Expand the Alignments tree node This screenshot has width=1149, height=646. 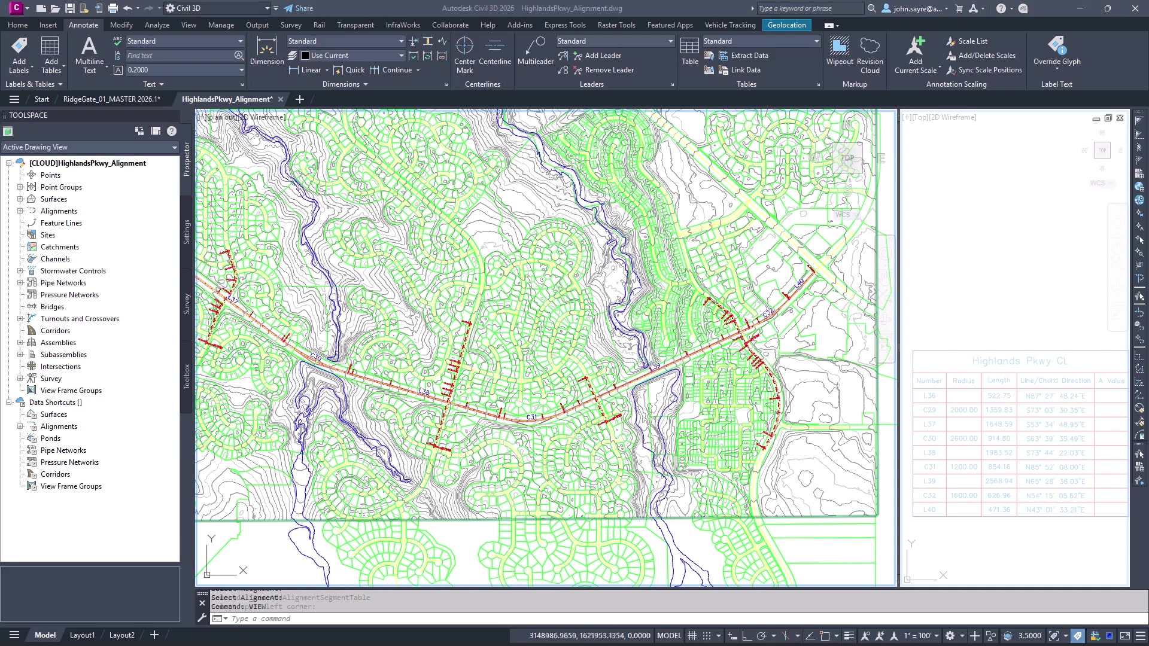[x=20, y=211]
